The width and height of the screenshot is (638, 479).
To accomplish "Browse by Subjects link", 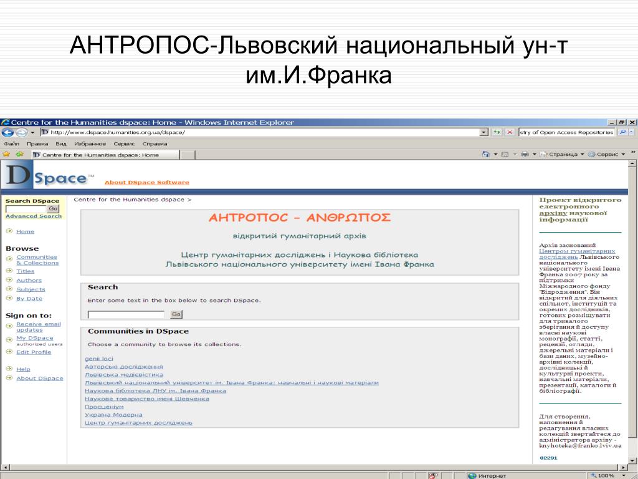I will pyautogui.click(x=31, y=289).
